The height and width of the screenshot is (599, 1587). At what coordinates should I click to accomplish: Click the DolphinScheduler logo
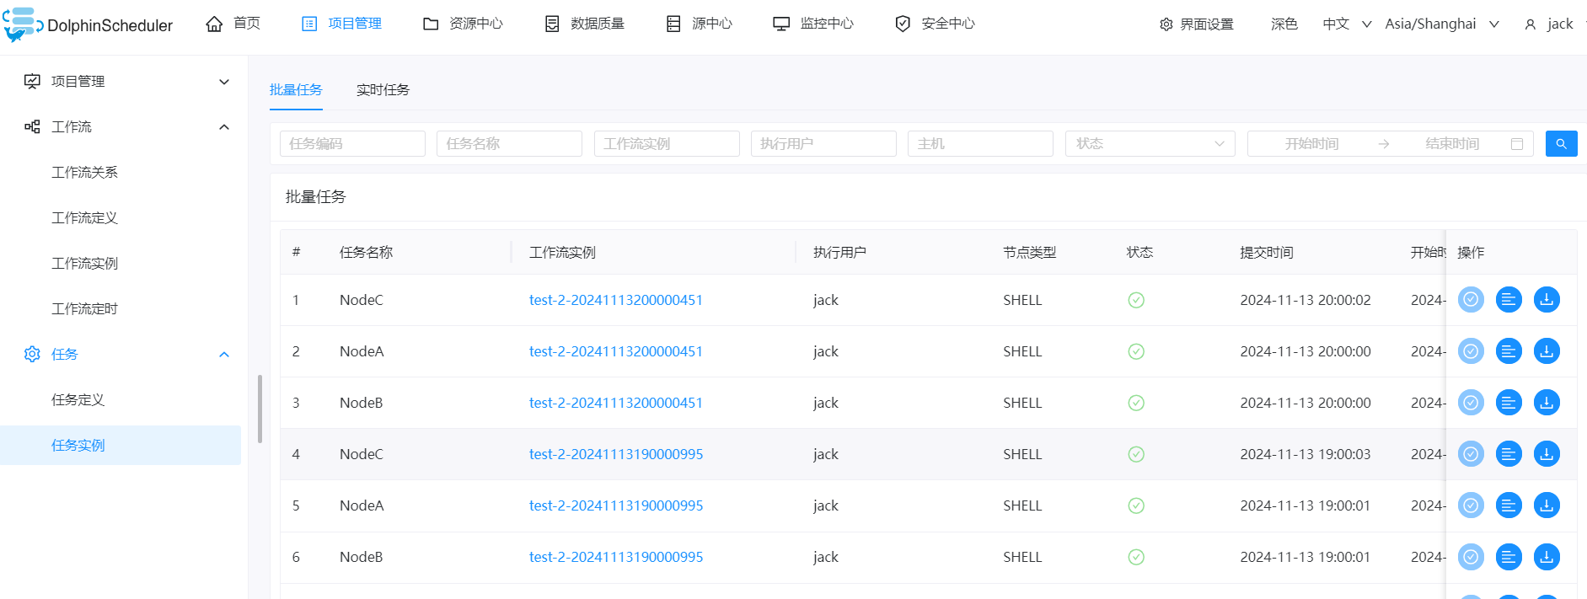[x=88, y=25]
